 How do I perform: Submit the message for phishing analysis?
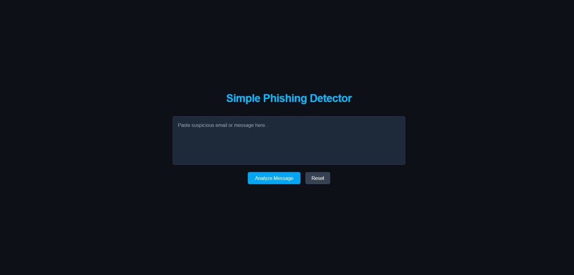pyautogui.click(x=274, y=178)
